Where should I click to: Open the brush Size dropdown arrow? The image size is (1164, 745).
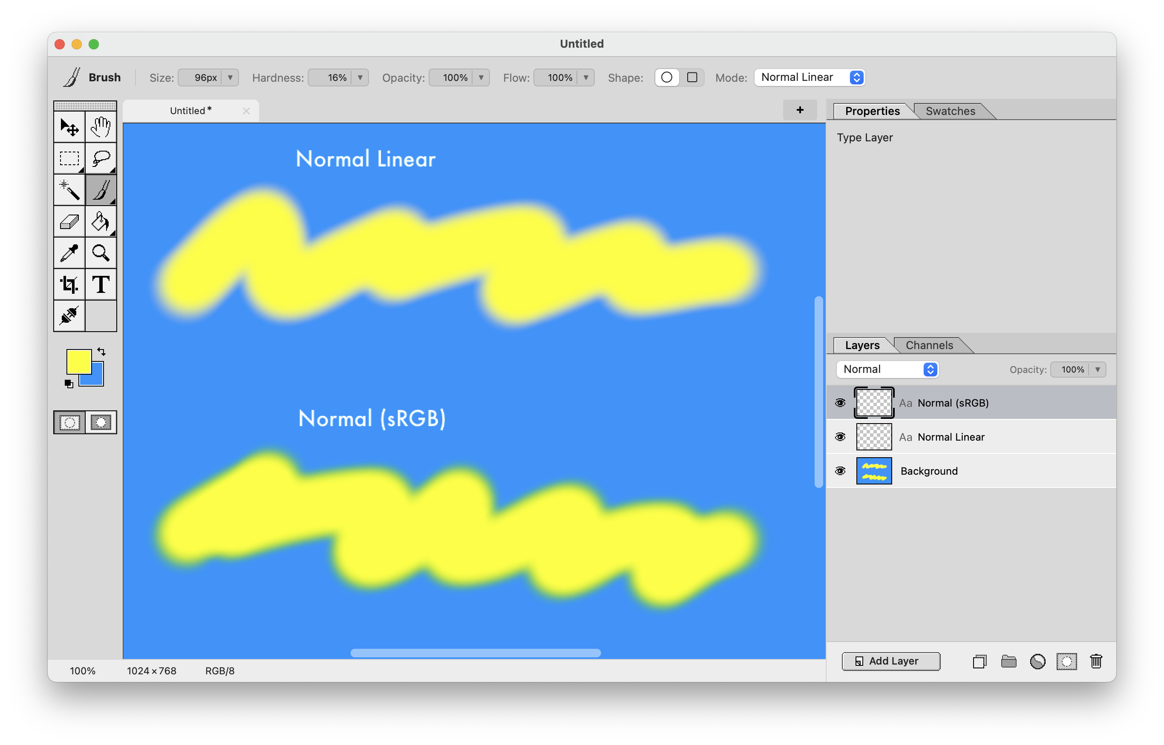point(230,77)
